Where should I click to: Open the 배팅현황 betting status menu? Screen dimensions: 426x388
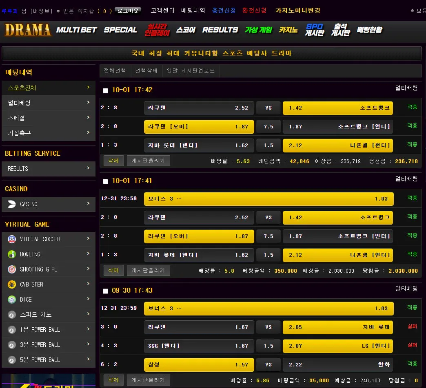point(370,30)
